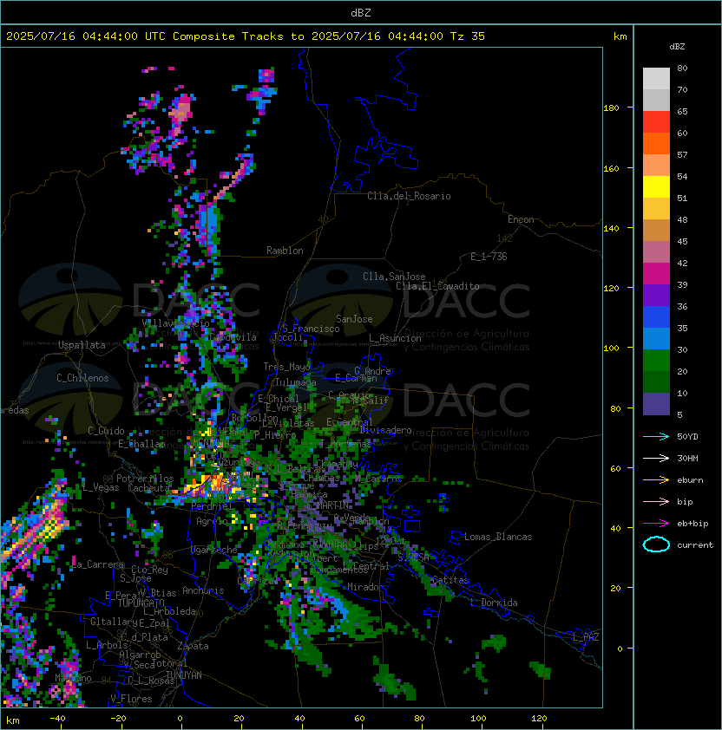Viewport: 722px width, 730px height.
Task: Click the 'Cacheuta' place label
Action: click(148, 488)
